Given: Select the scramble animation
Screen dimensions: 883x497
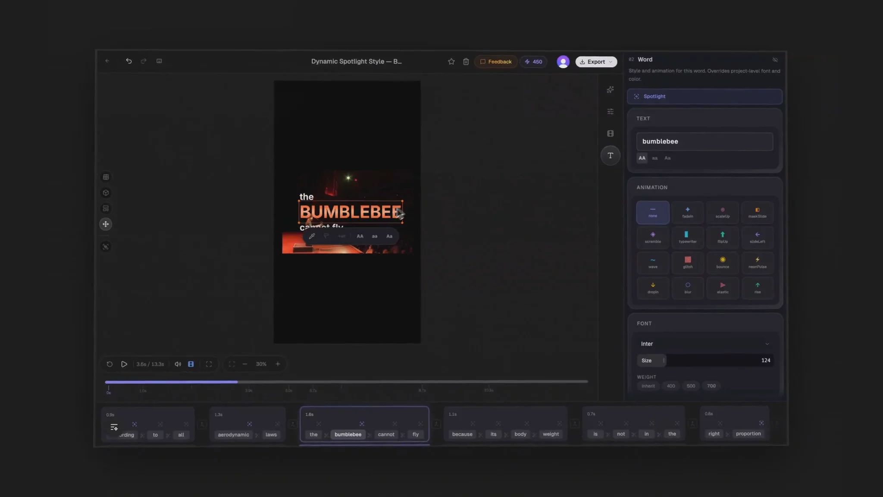Looking at the screenshot, I should (653, 237).
